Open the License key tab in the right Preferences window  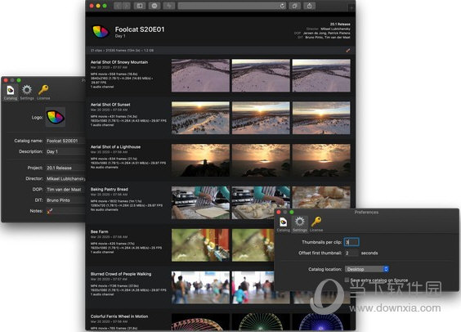click(x=316, y=224)
